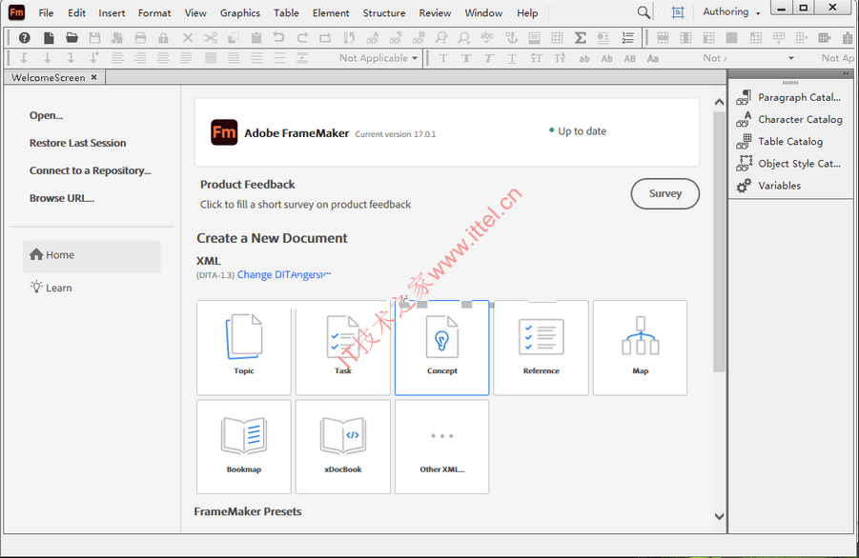
Task: Click the anchor icon in the toolbar
Action: click(x=511, y=38)
